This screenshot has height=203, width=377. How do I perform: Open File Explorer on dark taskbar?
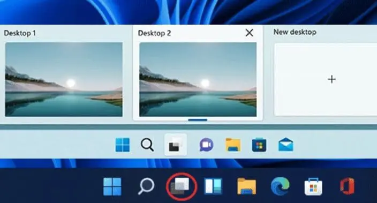(x=246, y=186)
